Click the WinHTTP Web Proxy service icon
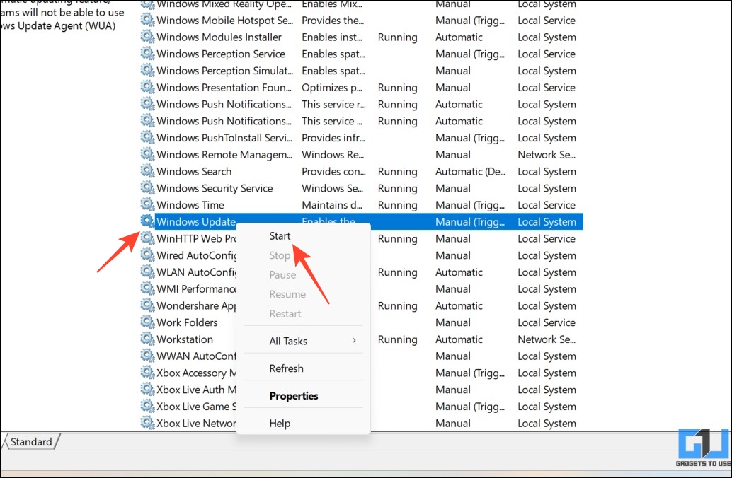The width and height of the screenshot is (732, 478). 147,238
